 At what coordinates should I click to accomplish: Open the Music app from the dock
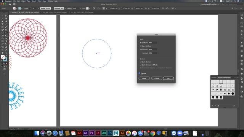(x=134, y=133)
